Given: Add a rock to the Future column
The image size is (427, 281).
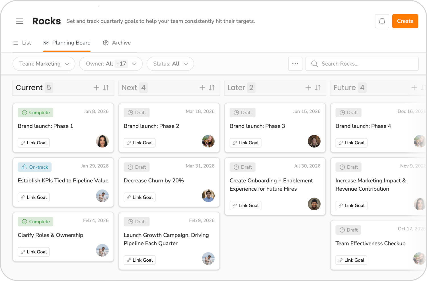Looking at the screenshot, I should point(414,88).
